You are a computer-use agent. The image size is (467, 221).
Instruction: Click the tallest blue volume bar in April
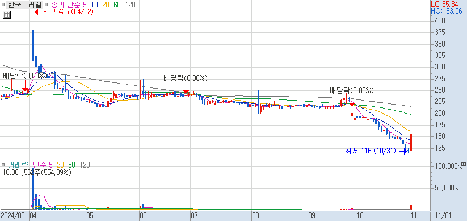33,189
